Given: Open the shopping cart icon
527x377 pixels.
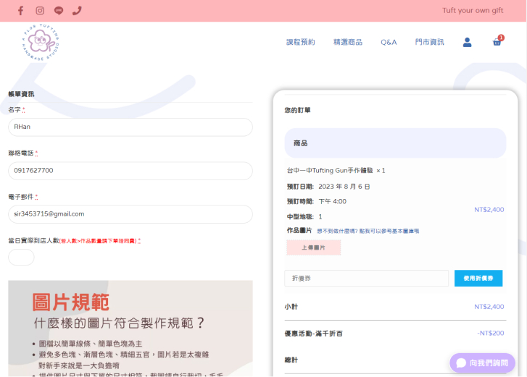Looking at the screenshot, I should [x=497, y=42].
